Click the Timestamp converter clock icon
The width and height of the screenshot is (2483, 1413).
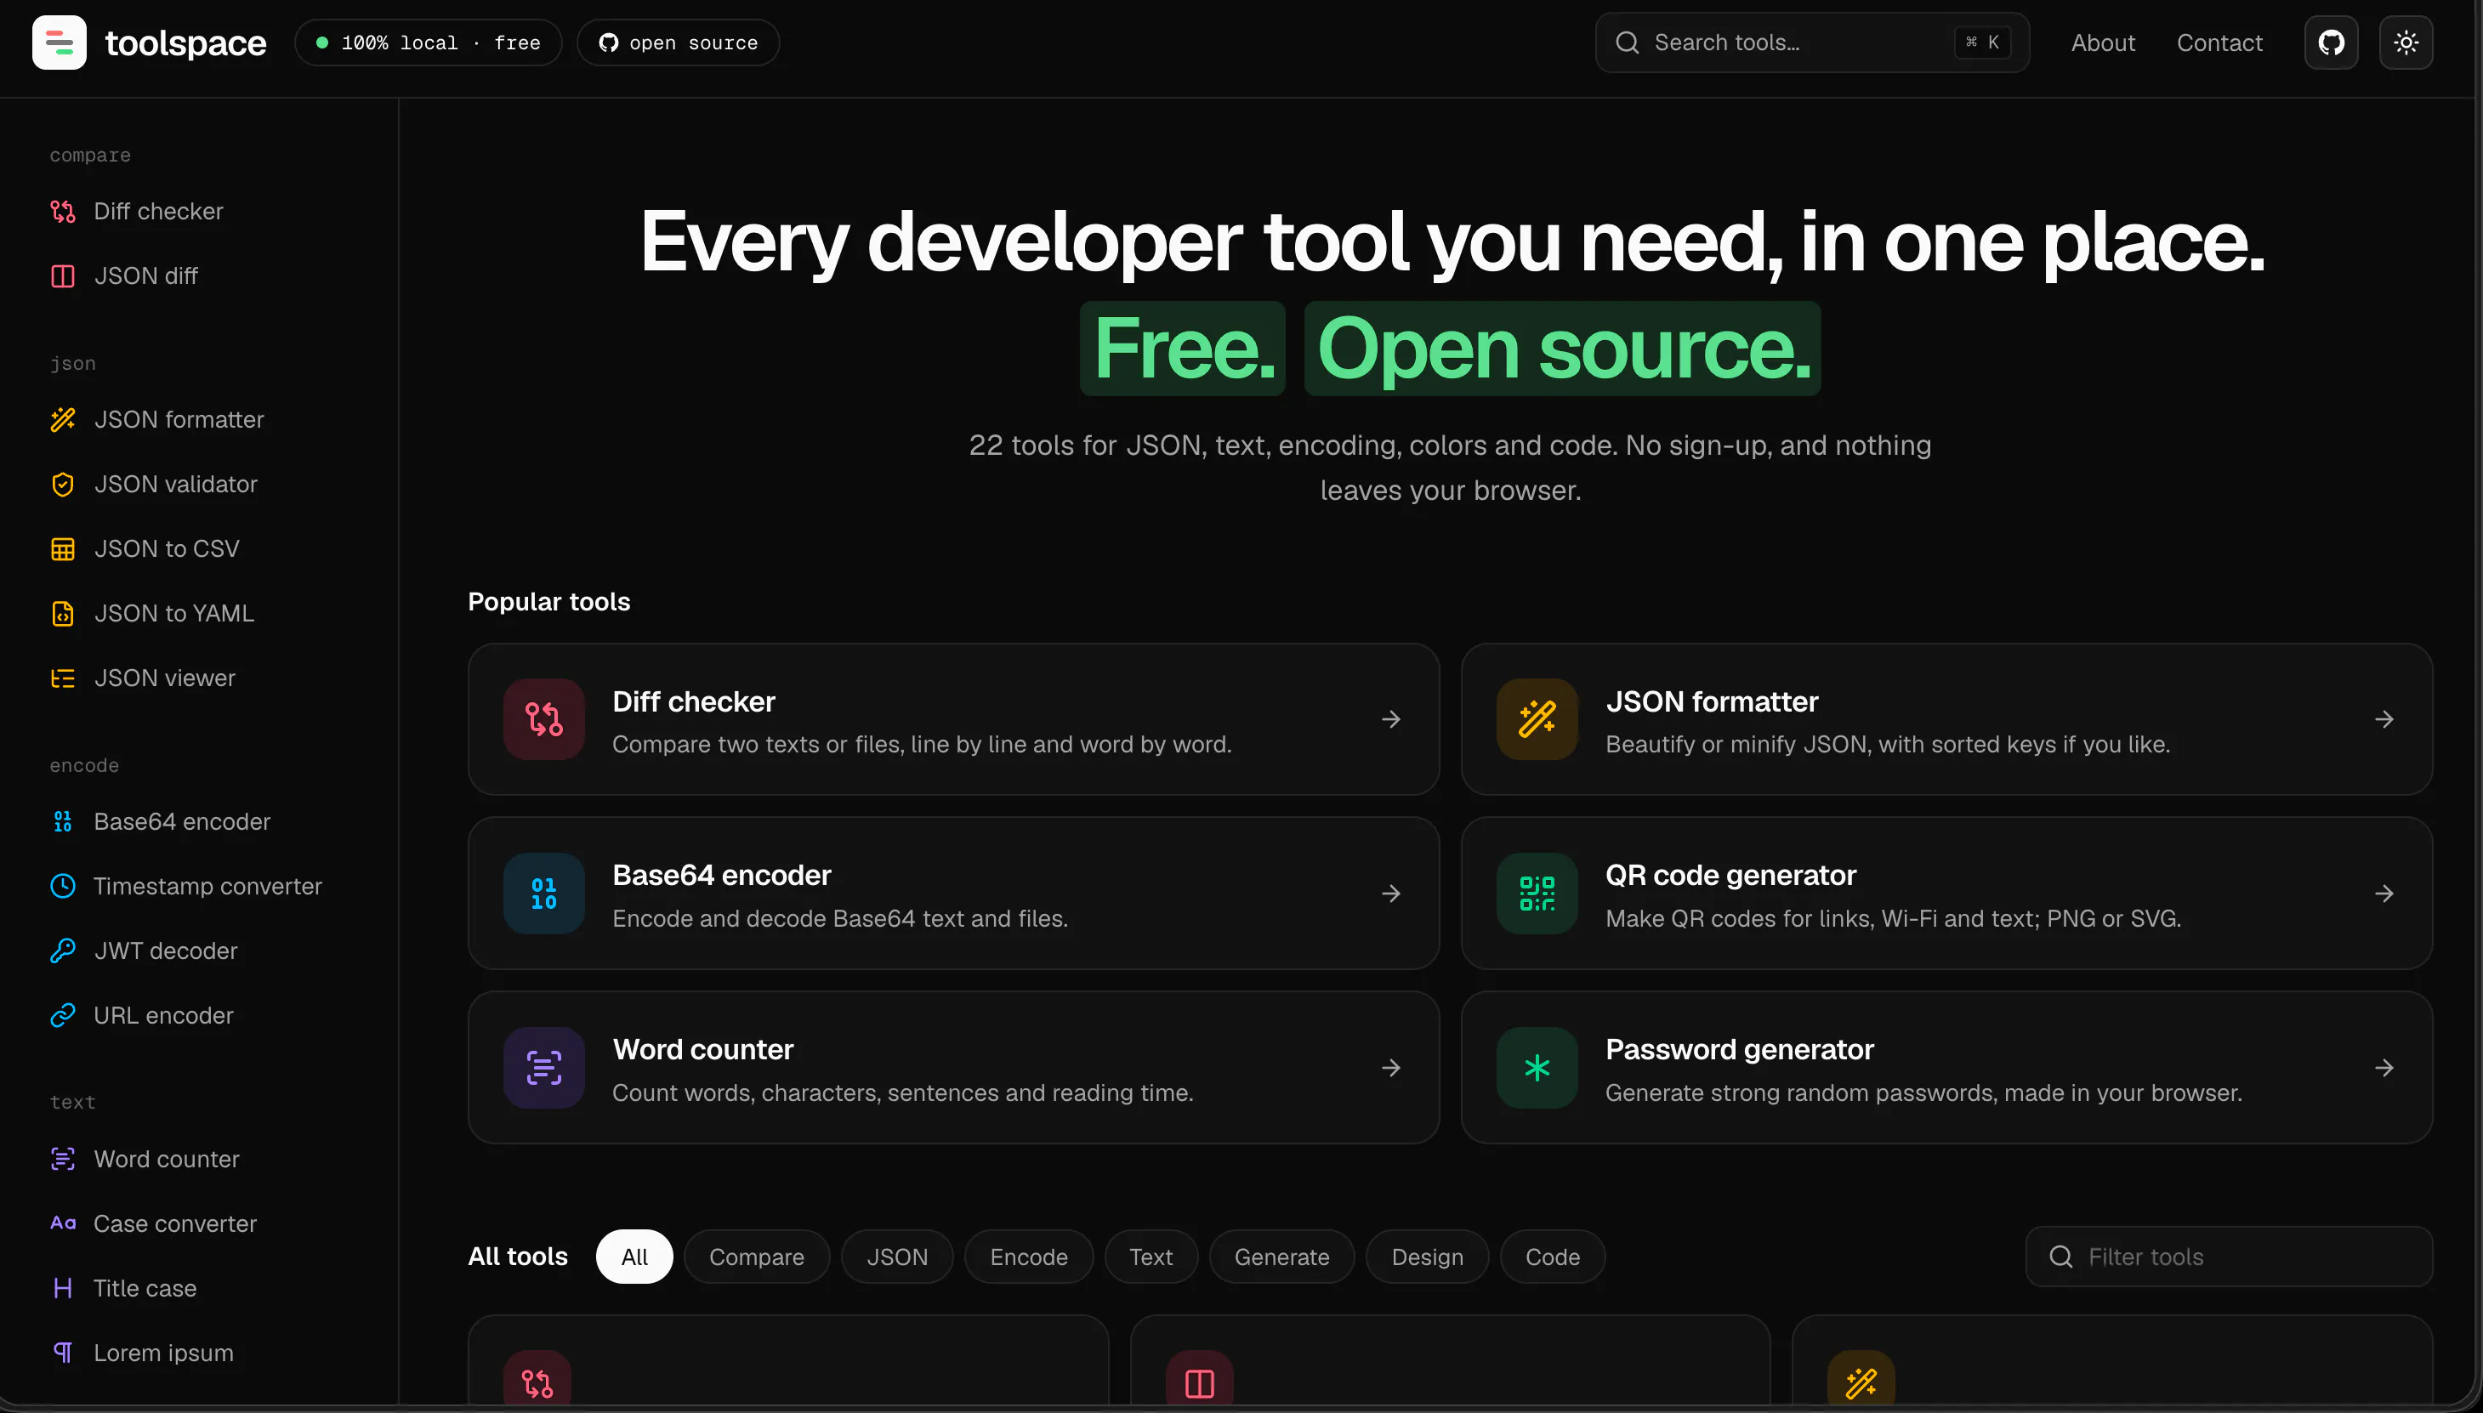(x=63, y=886)
